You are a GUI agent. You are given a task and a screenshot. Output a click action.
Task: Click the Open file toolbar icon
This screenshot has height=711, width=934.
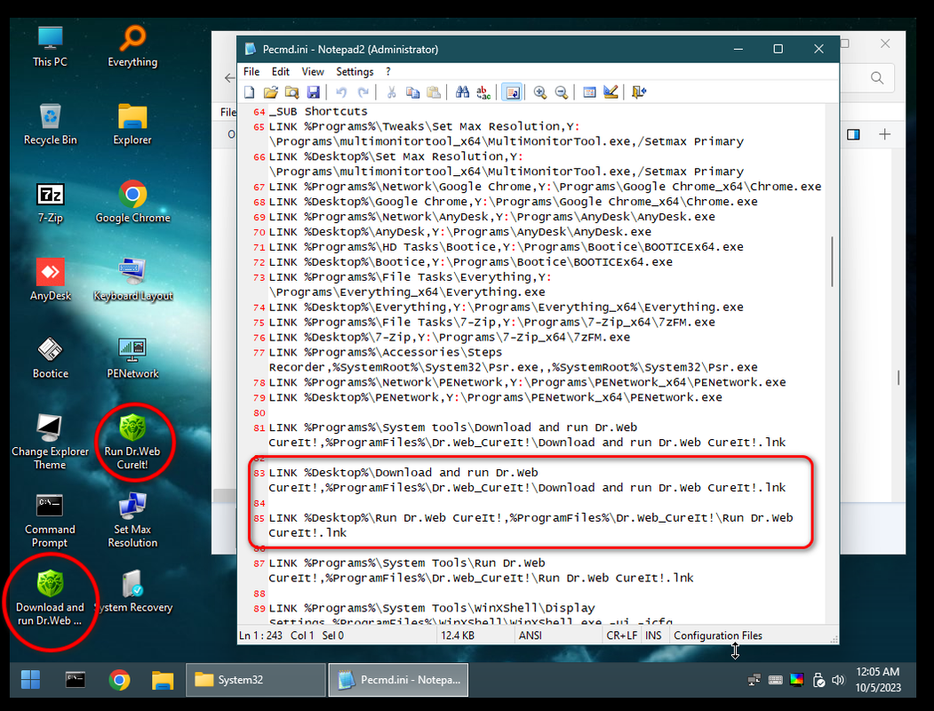coord(270,92)
